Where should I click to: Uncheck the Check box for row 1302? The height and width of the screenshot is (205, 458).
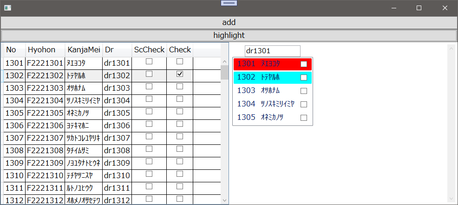point(180,74)
